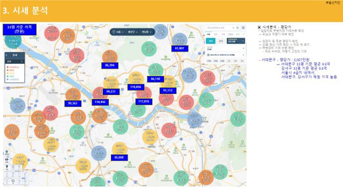Click the back arrow in the legend panel header
Screen dimensions: 343x193
click(x=6, y=55)
